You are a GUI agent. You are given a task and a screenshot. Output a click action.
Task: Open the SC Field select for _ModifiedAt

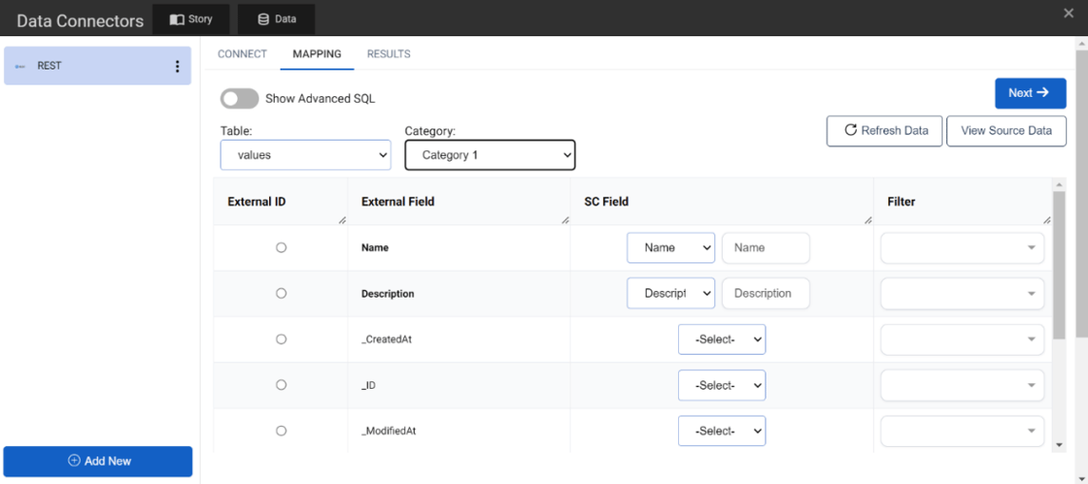click(x=722, y=431)
